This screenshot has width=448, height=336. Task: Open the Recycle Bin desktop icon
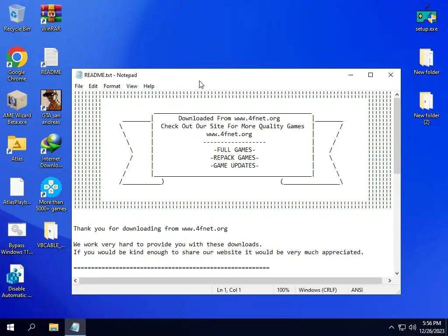click(17, 18)
